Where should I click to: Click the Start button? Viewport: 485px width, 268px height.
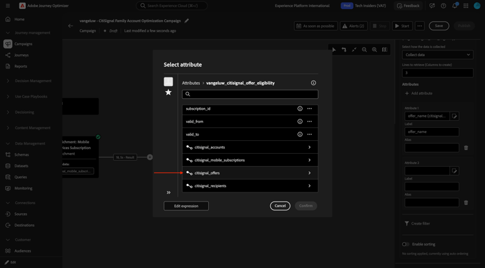click(x=402, y=26)
